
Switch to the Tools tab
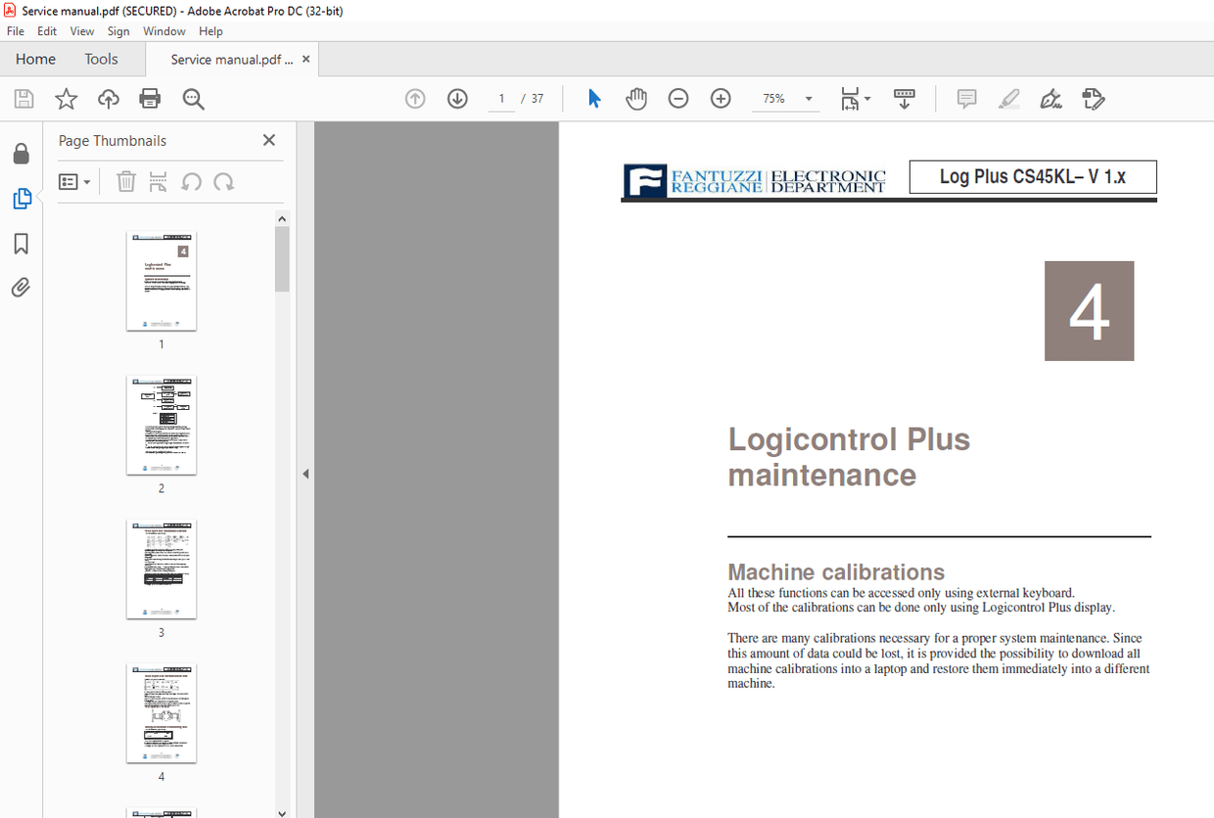[101, 59]
